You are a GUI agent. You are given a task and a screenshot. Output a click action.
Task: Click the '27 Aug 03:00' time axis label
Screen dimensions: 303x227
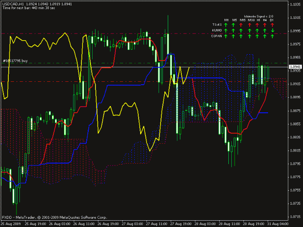point(132,224)
